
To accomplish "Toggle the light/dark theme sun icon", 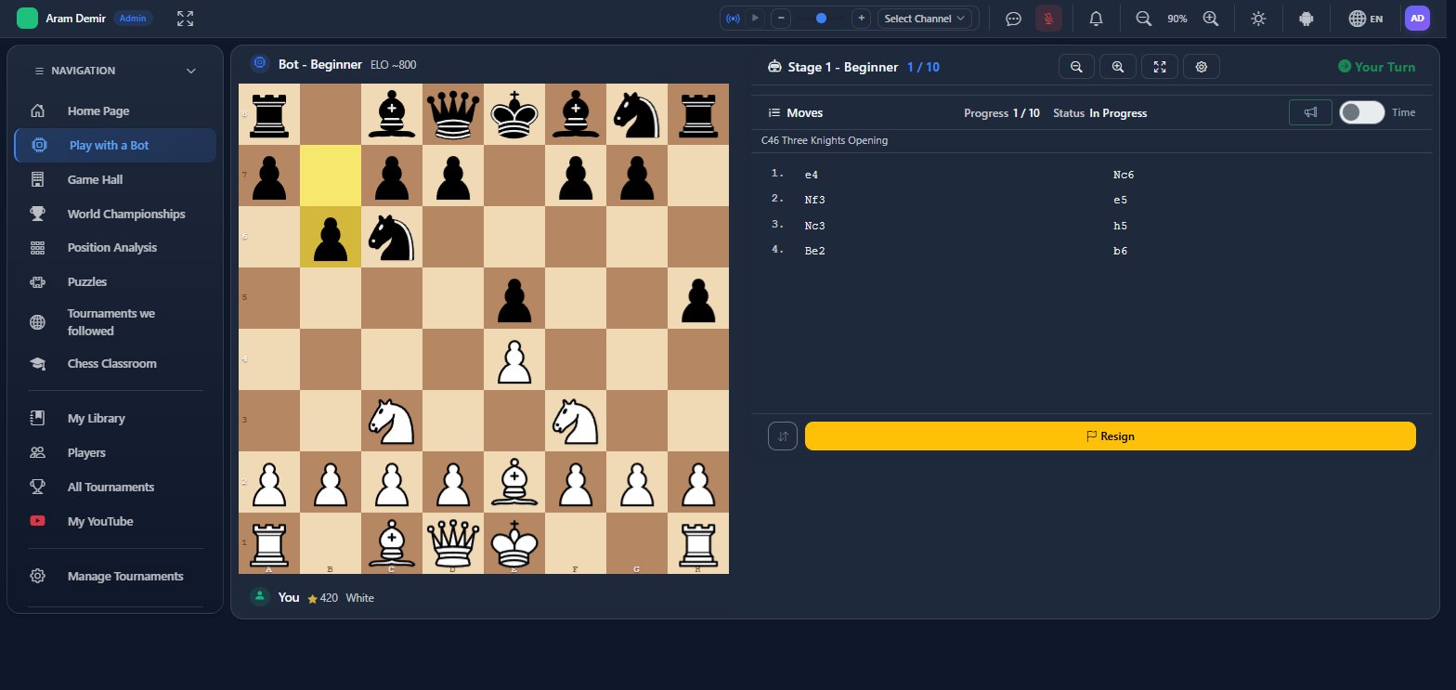I will pos(1258,19).
